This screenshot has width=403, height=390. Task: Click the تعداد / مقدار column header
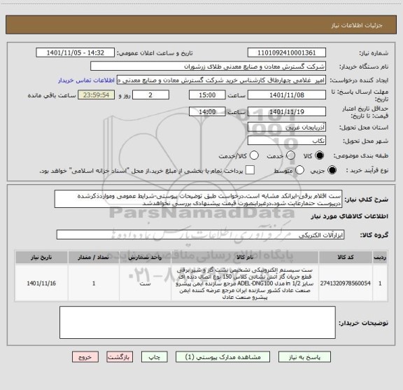tap(94, 257)
